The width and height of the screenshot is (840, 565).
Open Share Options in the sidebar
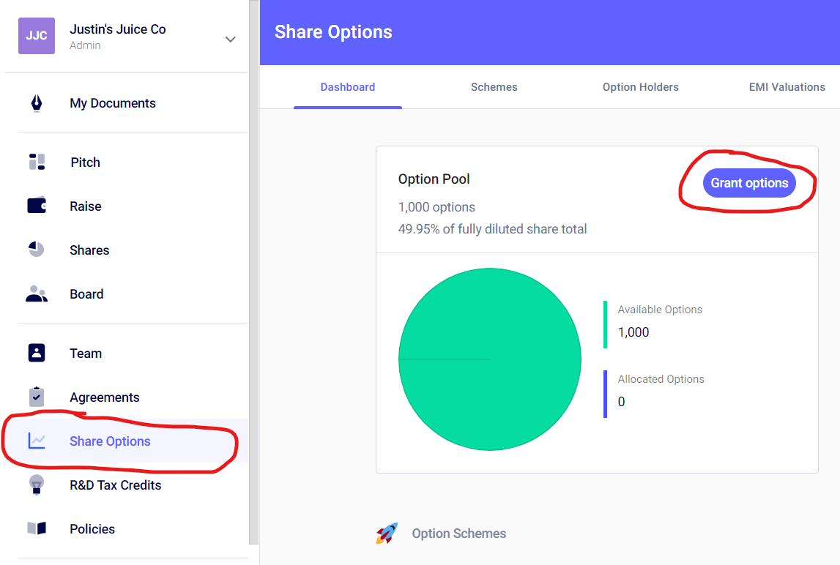(x=110, y=441)
